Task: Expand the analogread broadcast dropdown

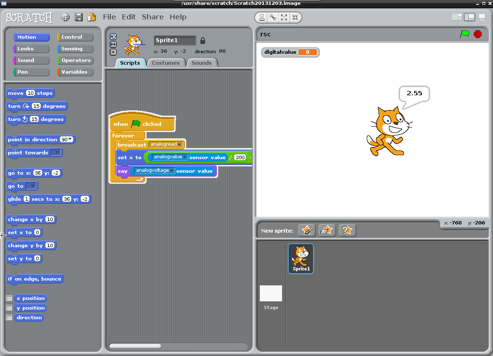Action: [179, 145]
